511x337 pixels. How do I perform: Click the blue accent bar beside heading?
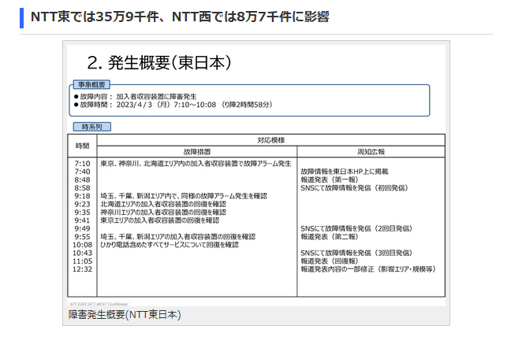click(x=21, y=16)
